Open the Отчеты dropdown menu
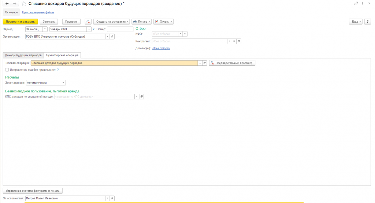 pos(164,22)
